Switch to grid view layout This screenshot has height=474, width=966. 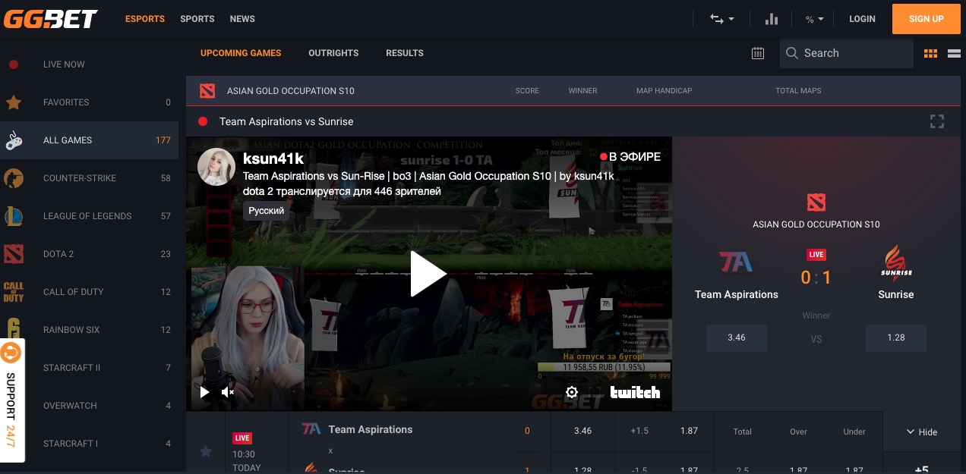[x=930, y=53]
